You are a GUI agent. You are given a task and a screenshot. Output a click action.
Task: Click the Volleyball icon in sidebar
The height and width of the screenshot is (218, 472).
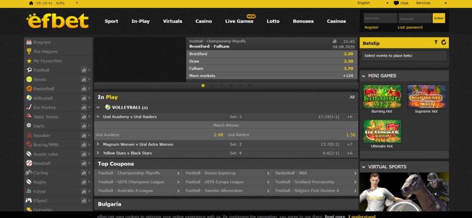[29, 98]
